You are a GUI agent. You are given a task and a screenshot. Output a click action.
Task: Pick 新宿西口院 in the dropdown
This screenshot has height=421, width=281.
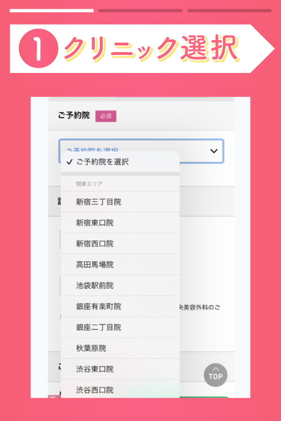point(95,244)
